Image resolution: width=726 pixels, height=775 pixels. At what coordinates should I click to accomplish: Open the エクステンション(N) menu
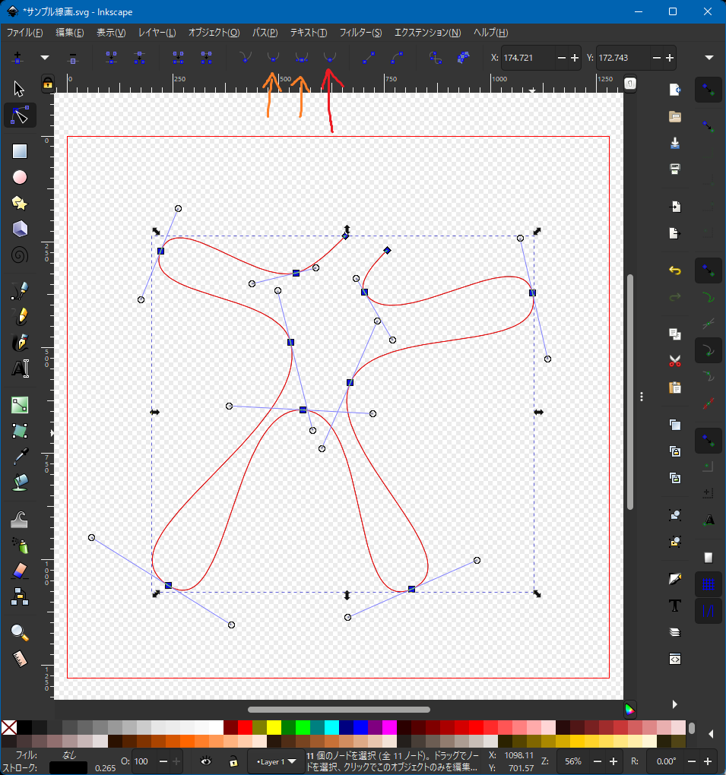coord(427,33)
